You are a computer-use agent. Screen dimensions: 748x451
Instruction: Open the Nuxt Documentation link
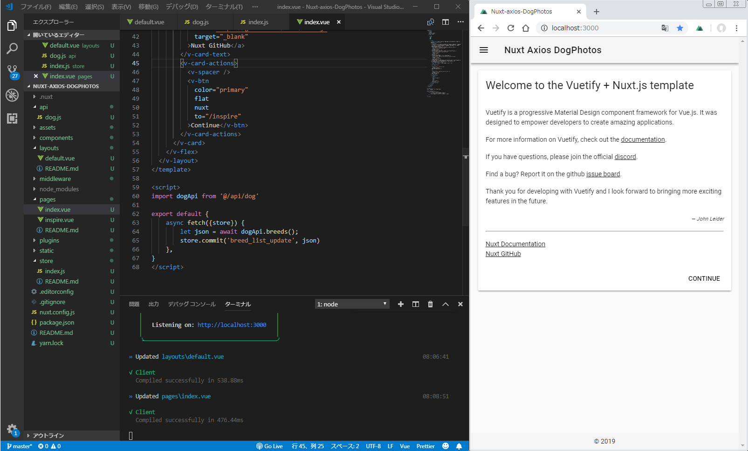[515, 244]
